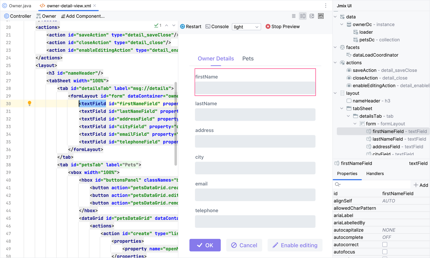Click the Enable editing button
Viewport: 430px width, 258px height.
(295, 245)
